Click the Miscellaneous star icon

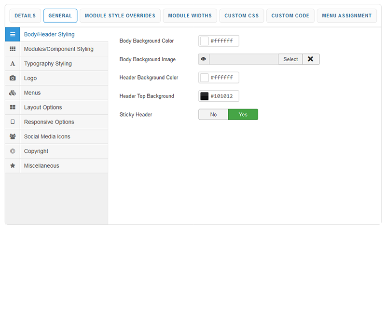(x=13, y=166)
